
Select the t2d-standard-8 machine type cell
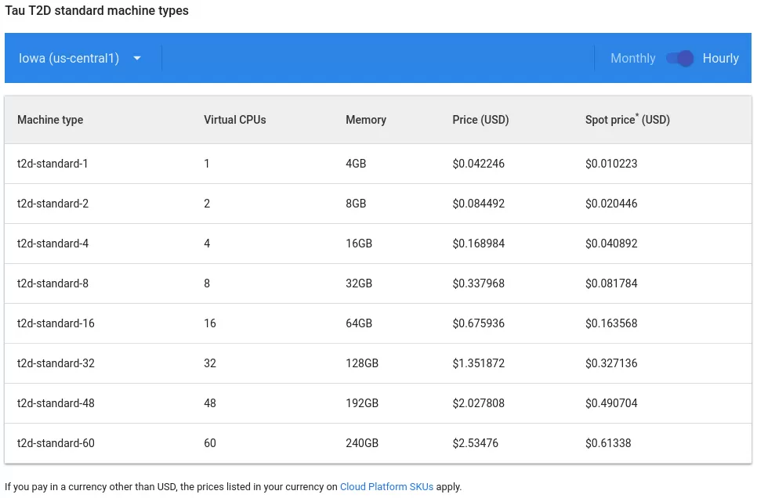tap(53, 283)
